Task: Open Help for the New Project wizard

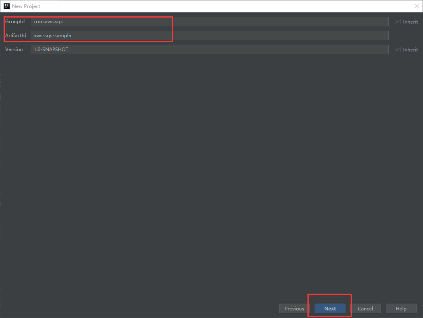Action: 401,308
